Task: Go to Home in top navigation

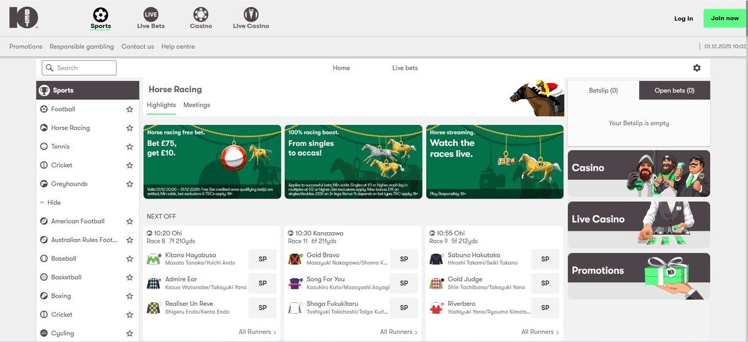Action: (341, 68)
